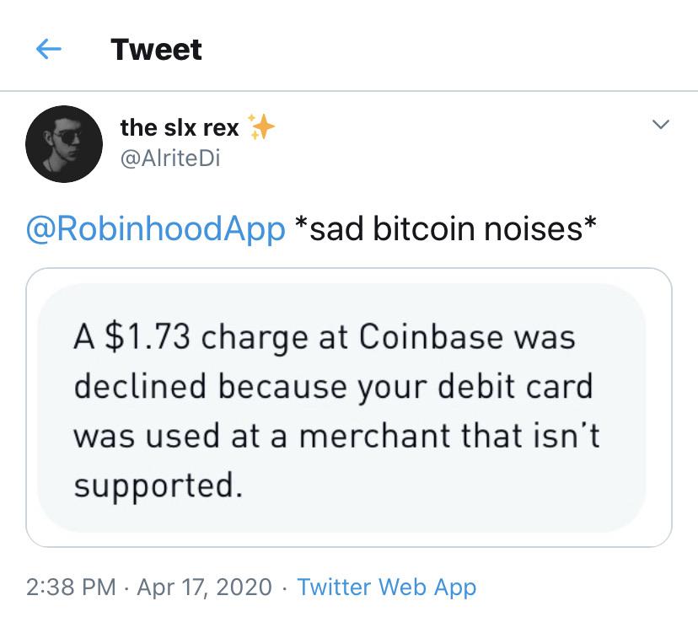698x617 pixels.
Task: Expand the more options caret on the tweet
Action: (x=661, y=123)
